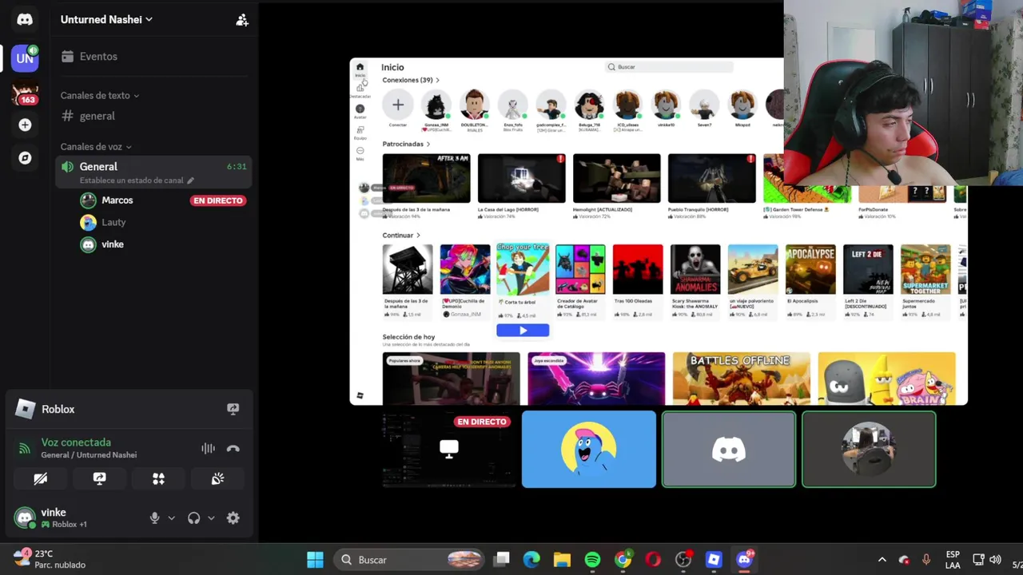The image size is (1023, 575).
Task: Open Discord user settings gear
Action: pyautogui.click(x=233, y=518)
